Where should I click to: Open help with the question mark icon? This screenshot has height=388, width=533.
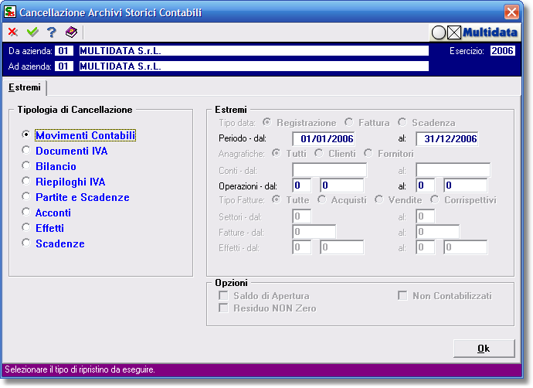click(52, 32)
